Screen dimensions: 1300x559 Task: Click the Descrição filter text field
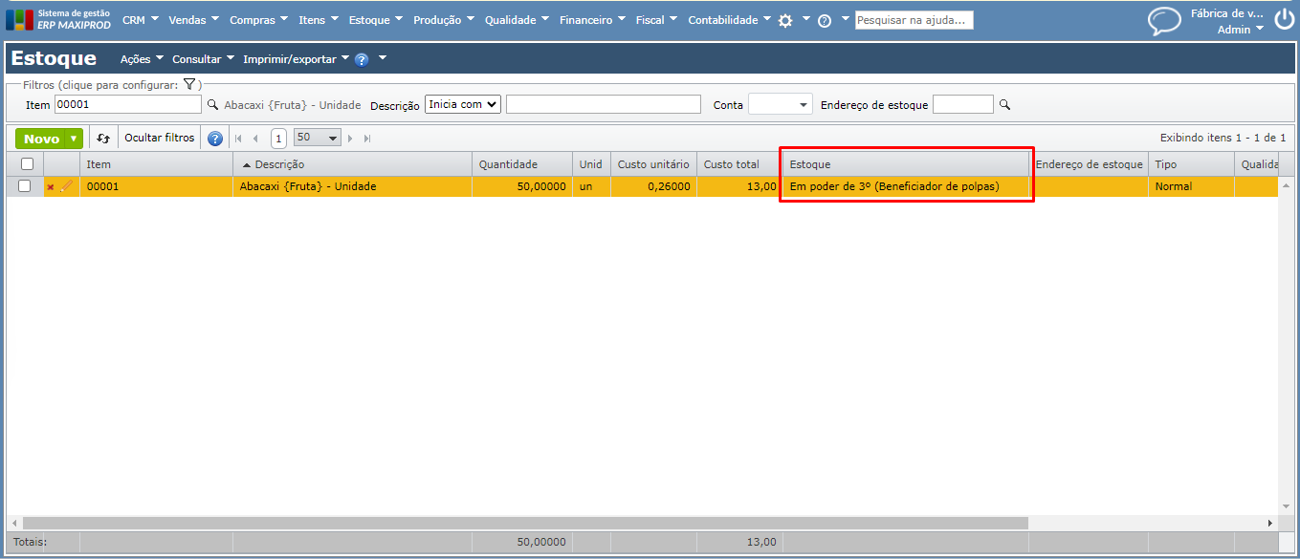coord(604,104)
